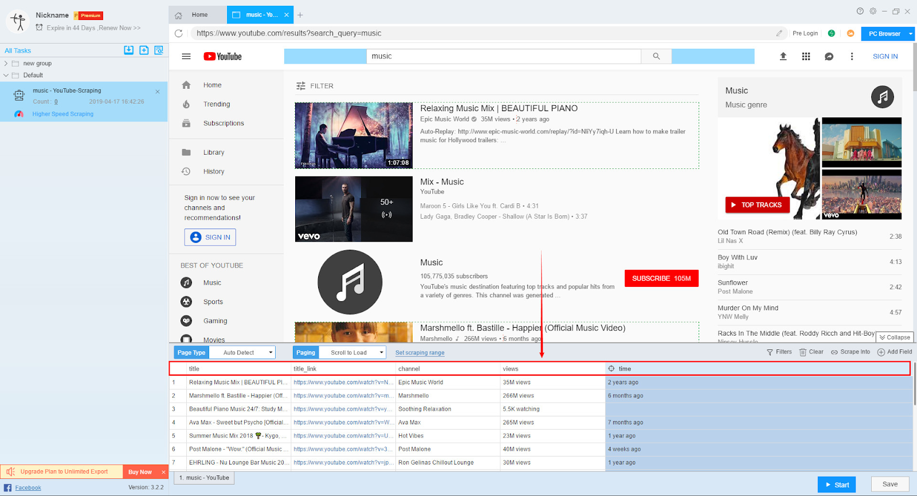Open the YouTube hamburger guide menu
The image size is (917, 496).
[186, 56]
